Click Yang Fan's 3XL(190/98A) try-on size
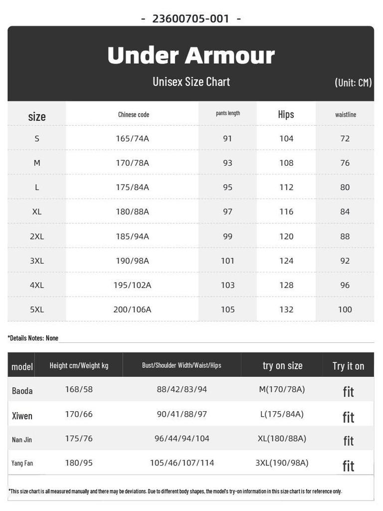The image size is (383, 511). [282, 463]
